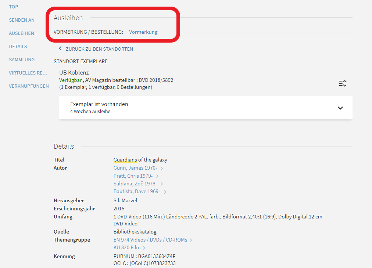This screenshot has width=372, height=268.
Task: Click chevron next to Bautista, Dave
Action: point(165,192)
